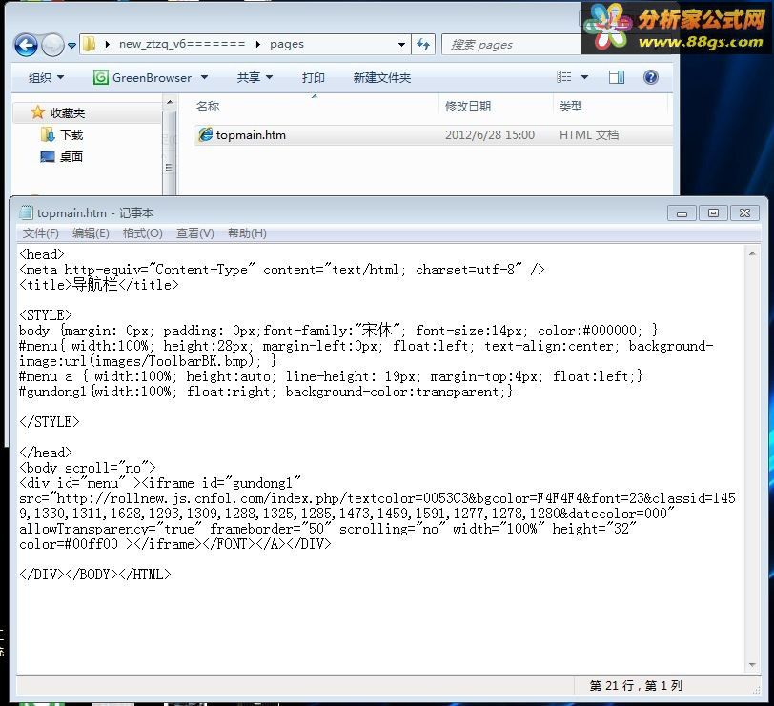The height and width of the screenshot is (706, 774).
Task: Click the GreenBrowser green G icon
Action: click(x=101, y=77)
